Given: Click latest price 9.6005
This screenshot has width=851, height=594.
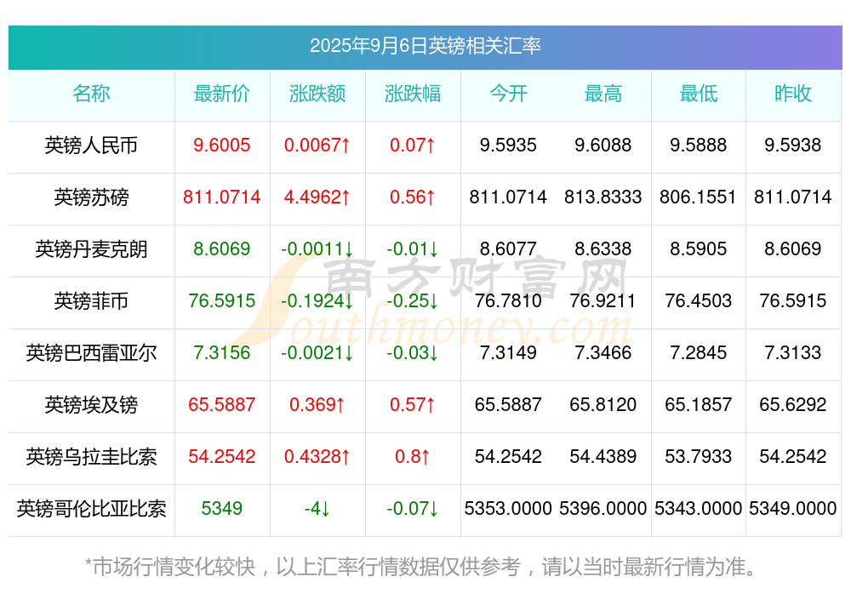Looking at the screenshot, I should coord(222,146).
